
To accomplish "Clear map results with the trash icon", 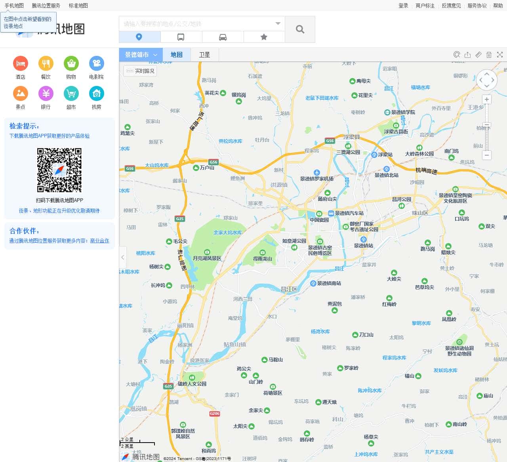I will (x=489, y=55).
